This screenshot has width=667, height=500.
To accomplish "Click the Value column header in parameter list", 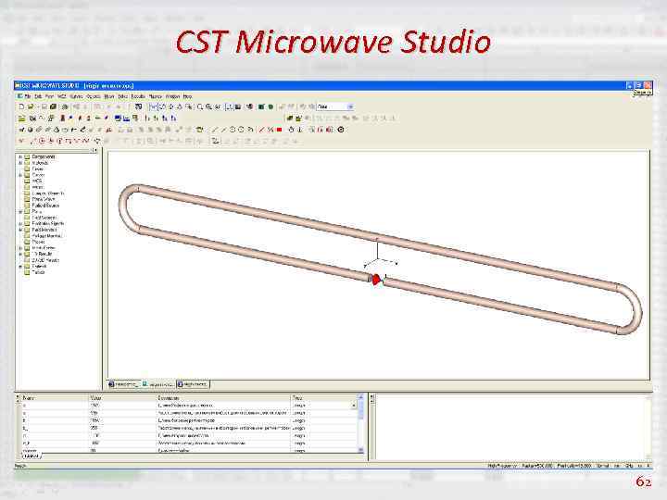I will [x=123, y=398].
